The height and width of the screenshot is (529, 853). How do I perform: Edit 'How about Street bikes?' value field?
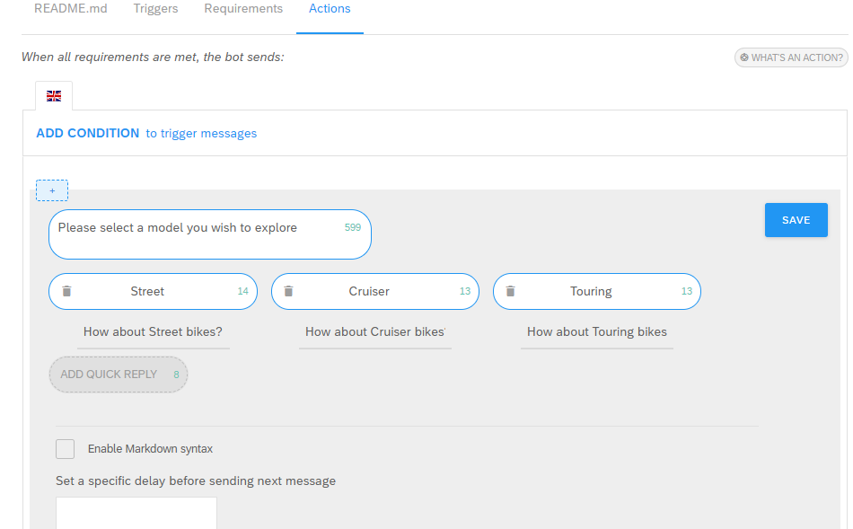153,332
